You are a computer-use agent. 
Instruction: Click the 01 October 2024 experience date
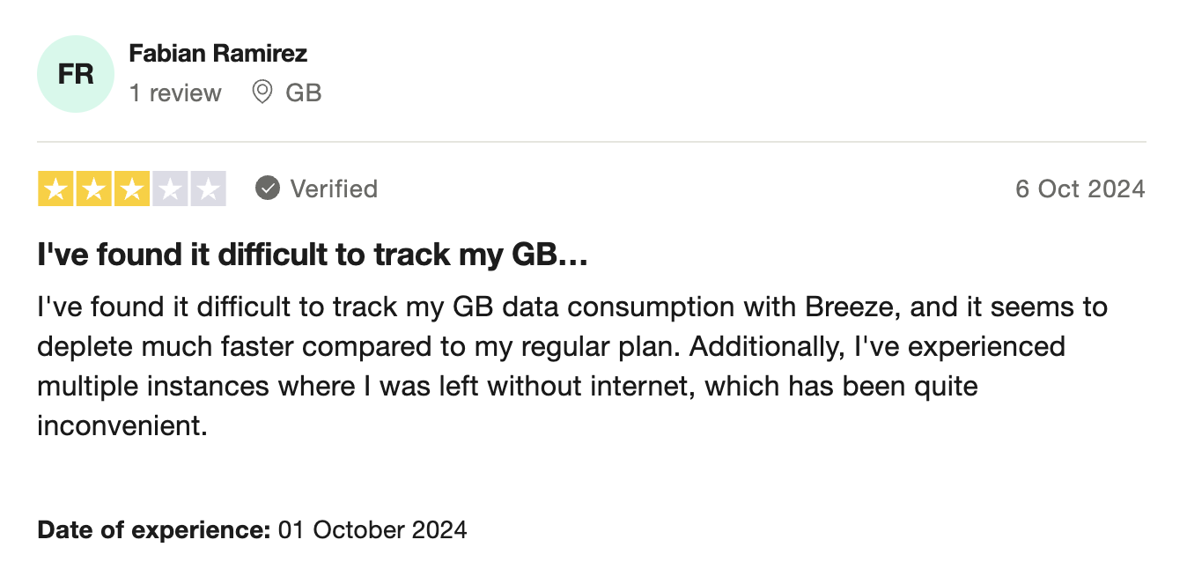[372, 530]
